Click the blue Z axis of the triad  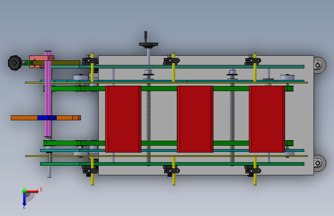tap(24, 200)
